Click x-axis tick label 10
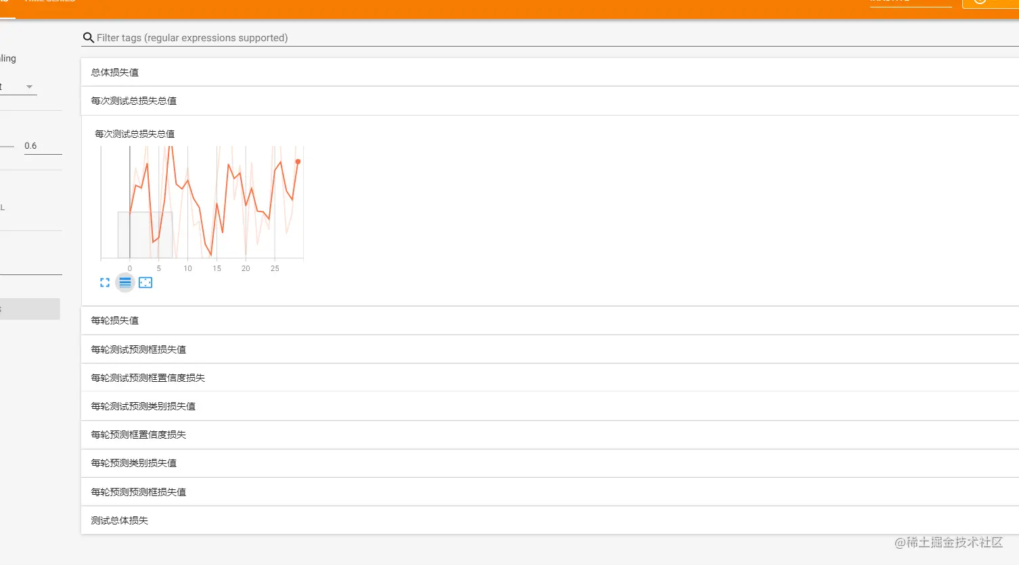This screenshot has height=565, width=1019. coord(187,268)
